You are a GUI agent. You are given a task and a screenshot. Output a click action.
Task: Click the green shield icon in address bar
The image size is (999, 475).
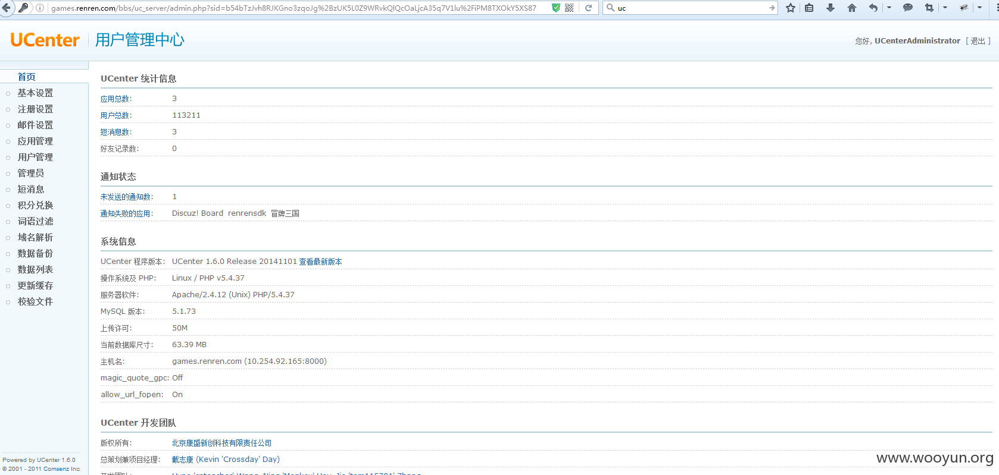pyautogui.click(x=556, y=8)
